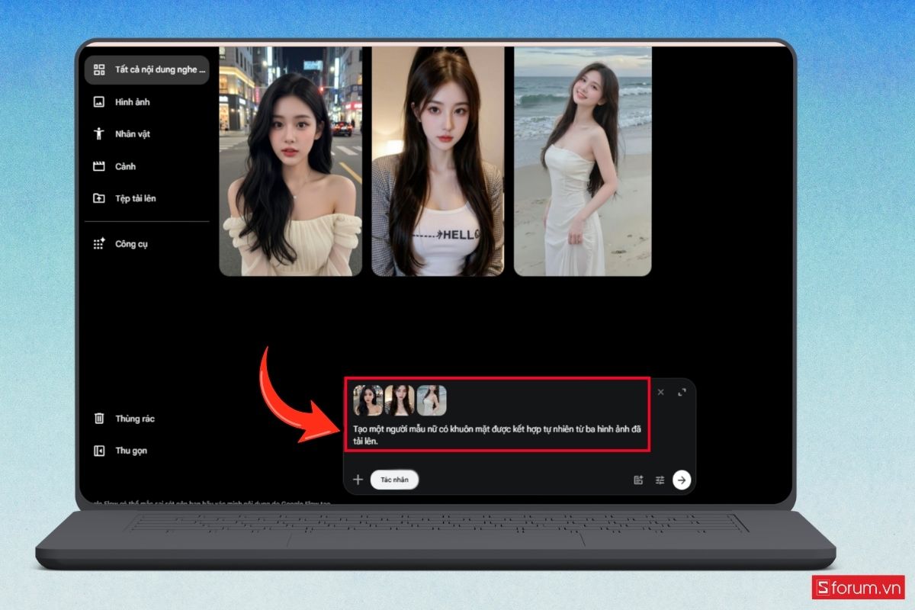Open the beach white dress image
This screenshot has width=915, height=610.
point(583,161)
